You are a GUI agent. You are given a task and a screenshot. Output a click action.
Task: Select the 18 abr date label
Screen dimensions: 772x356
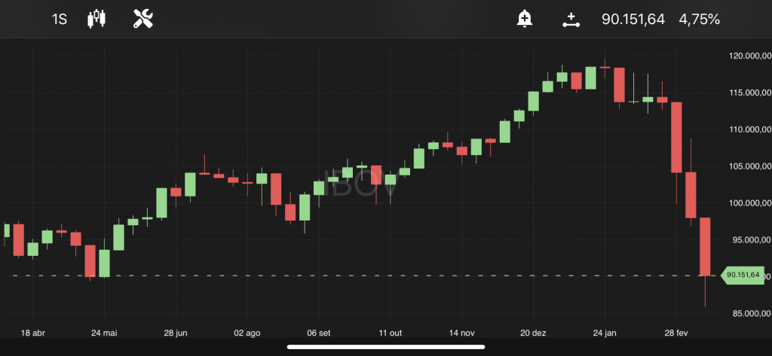coord(33,333)
